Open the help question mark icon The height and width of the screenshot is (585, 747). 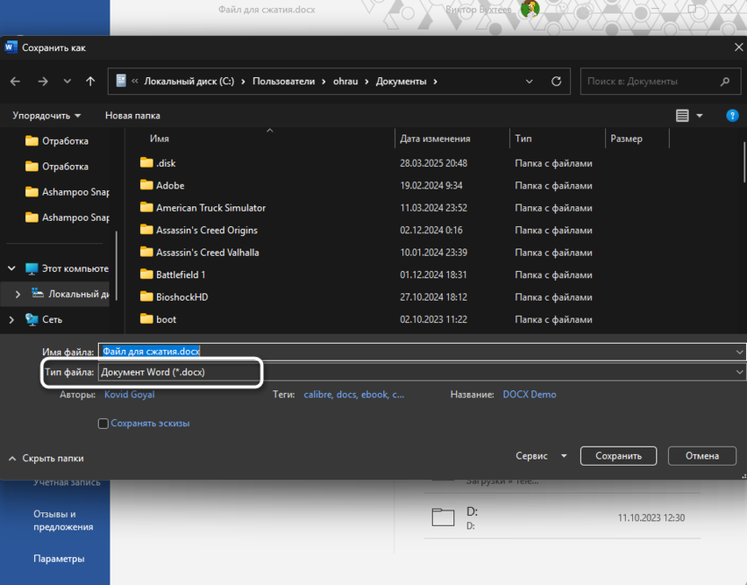click(x=733, y=116)
